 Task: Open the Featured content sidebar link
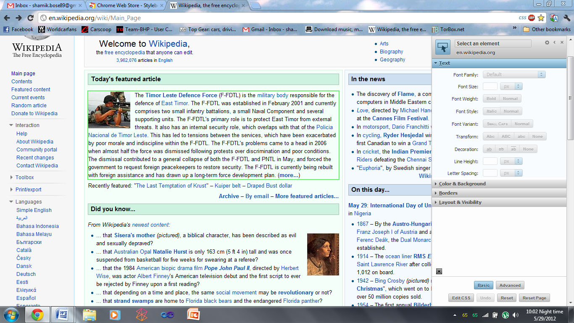[x=31, y=90]
